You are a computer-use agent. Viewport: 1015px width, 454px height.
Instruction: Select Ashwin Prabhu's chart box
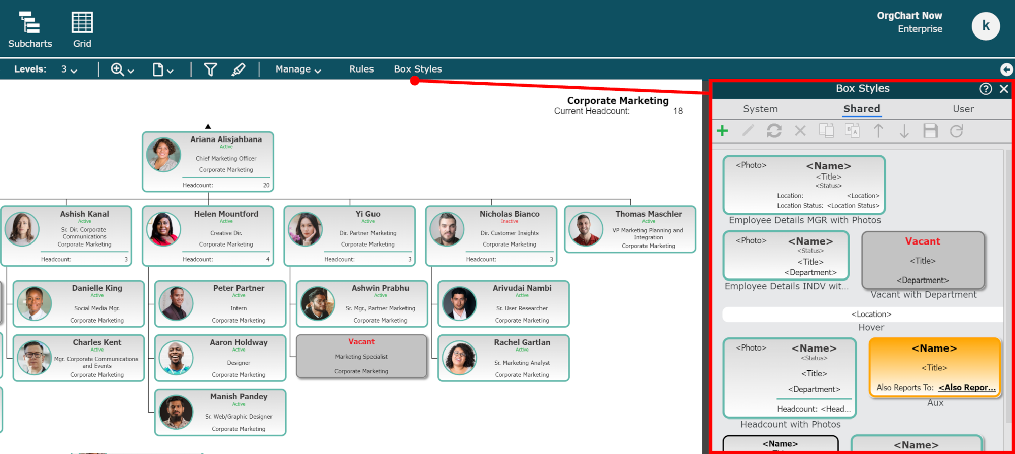(x=362, y=304)
